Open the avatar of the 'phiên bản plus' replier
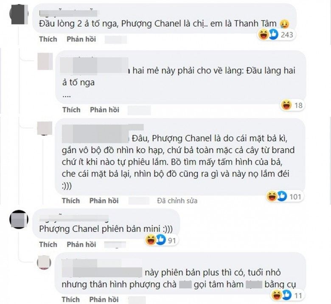Viewport: 331px width, 304px height. pos(44,263)
